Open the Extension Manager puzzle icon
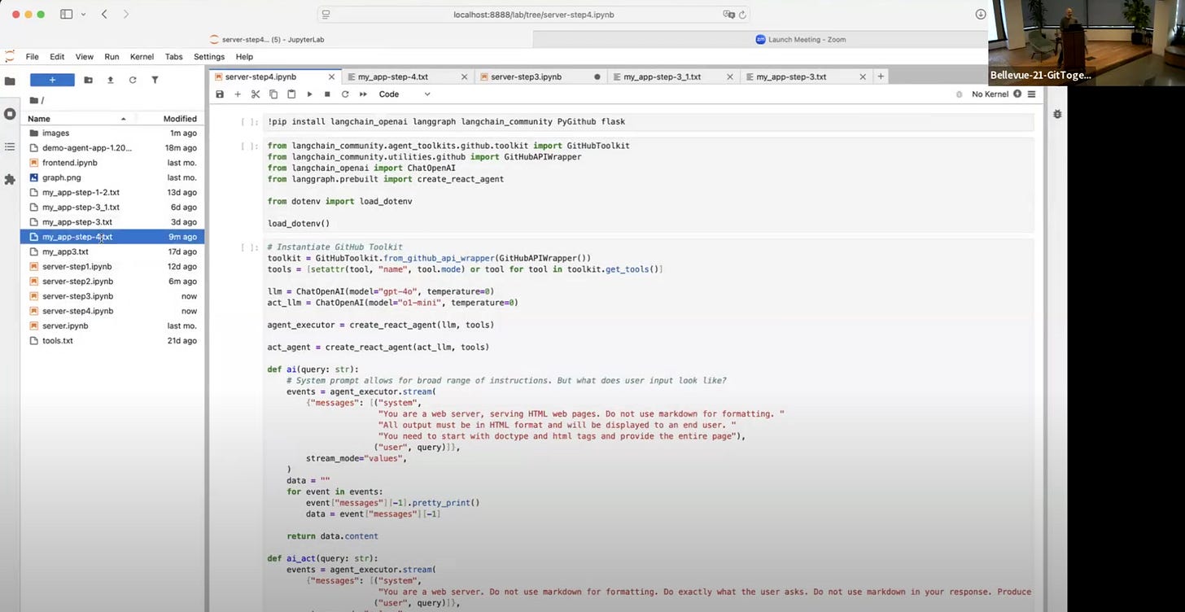Screen dimensions: 1185x612 [10, 179]
